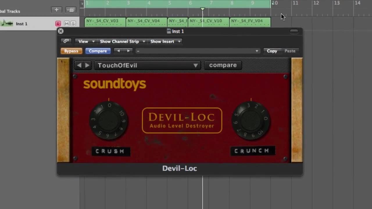Toggle Bypass on the plugin

click(71, 51)
